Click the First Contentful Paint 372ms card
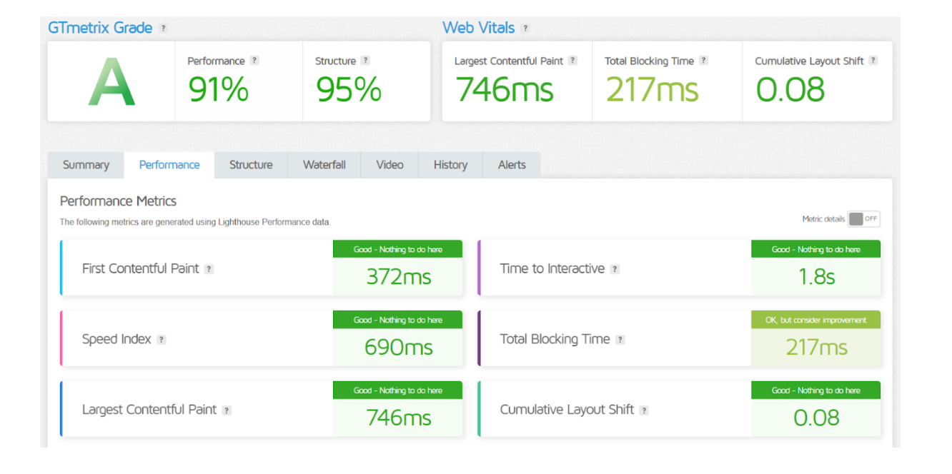The height and width of the screenshot is (474, 952). tap(262, 268)
